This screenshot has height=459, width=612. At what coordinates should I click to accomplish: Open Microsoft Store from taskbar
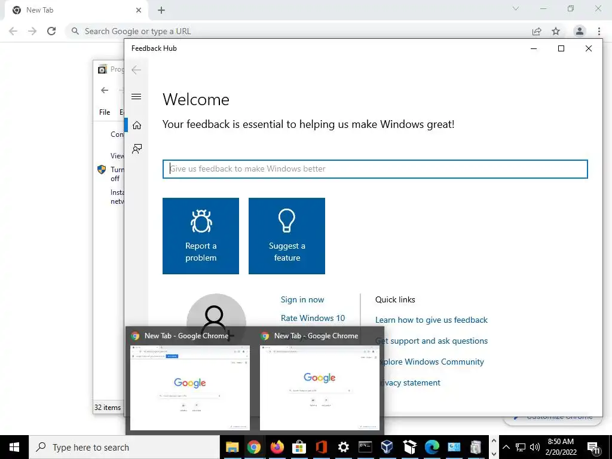point(299,447)
